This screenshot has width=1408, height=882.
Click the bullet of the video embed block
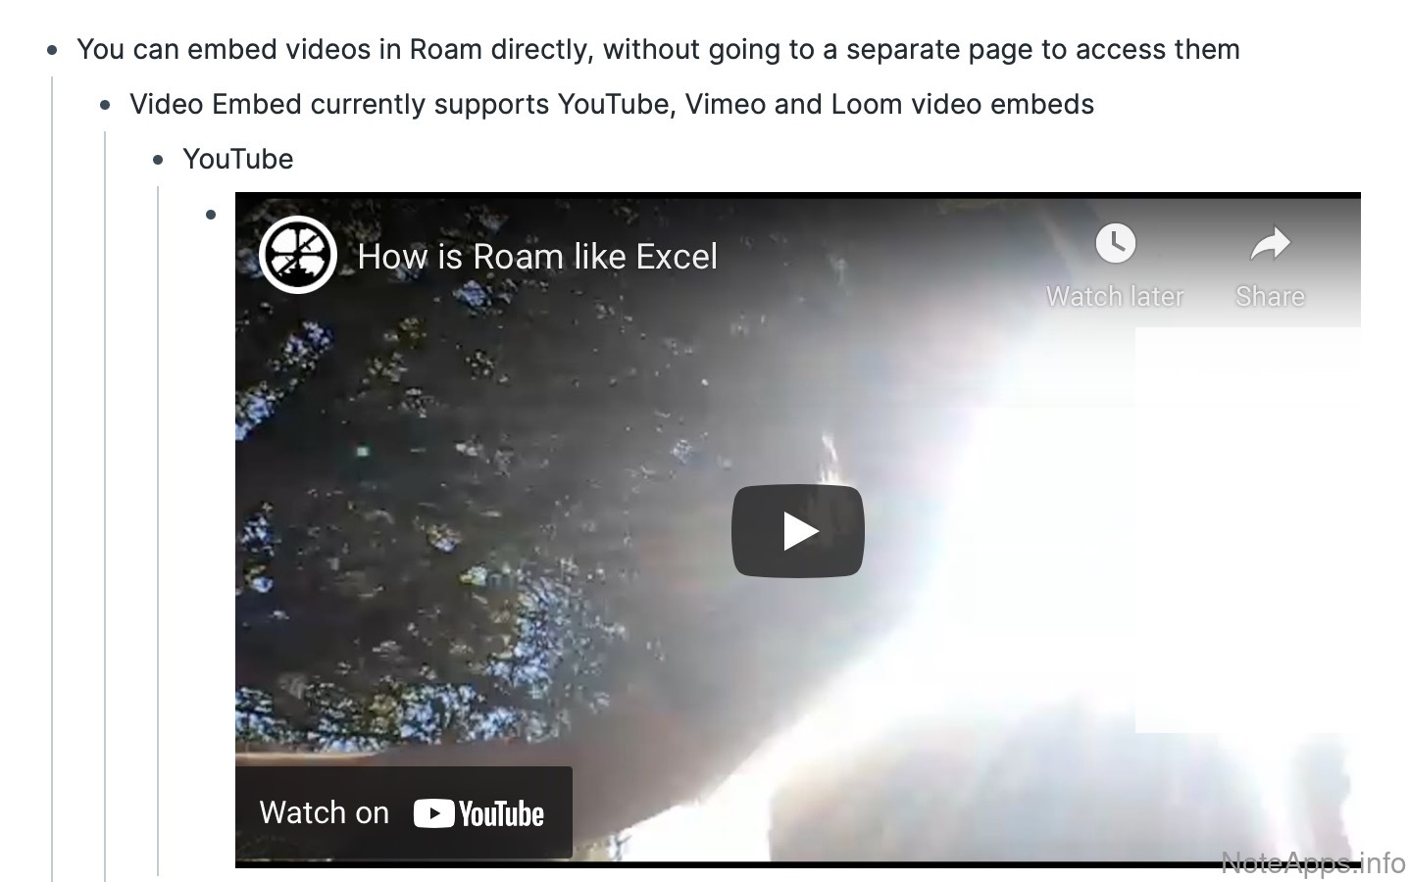[x=211, y=215]
